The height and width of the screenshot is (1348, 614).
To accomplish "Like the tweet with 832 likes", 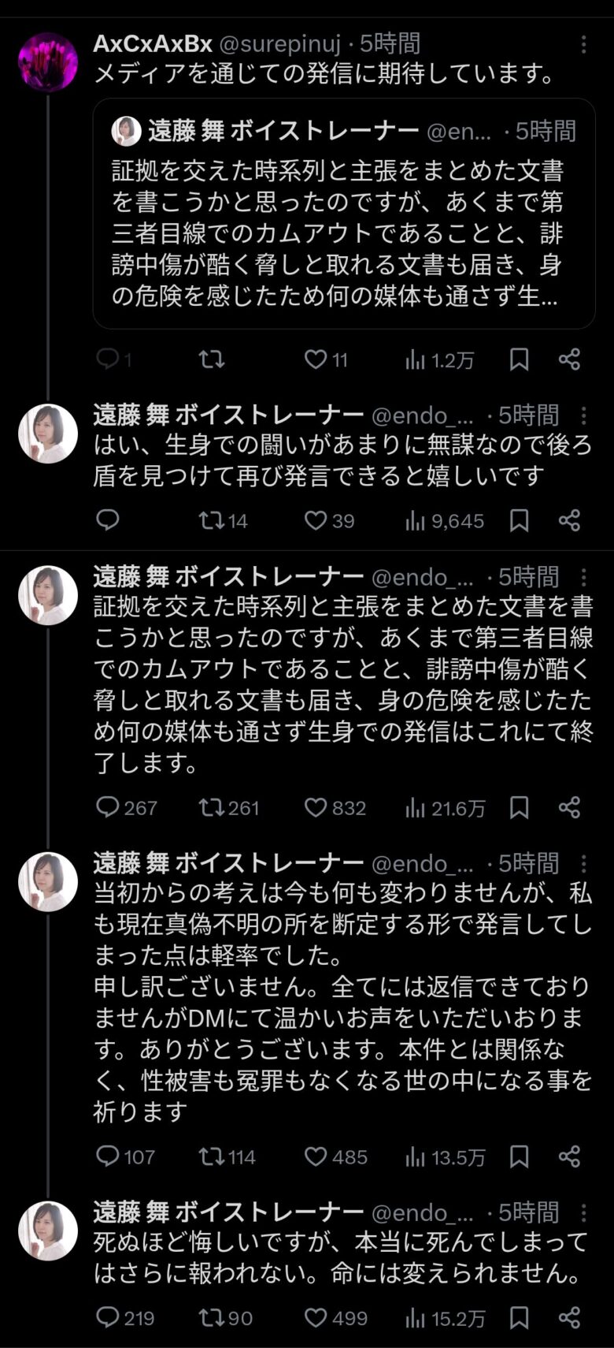I will click(316, 807).
